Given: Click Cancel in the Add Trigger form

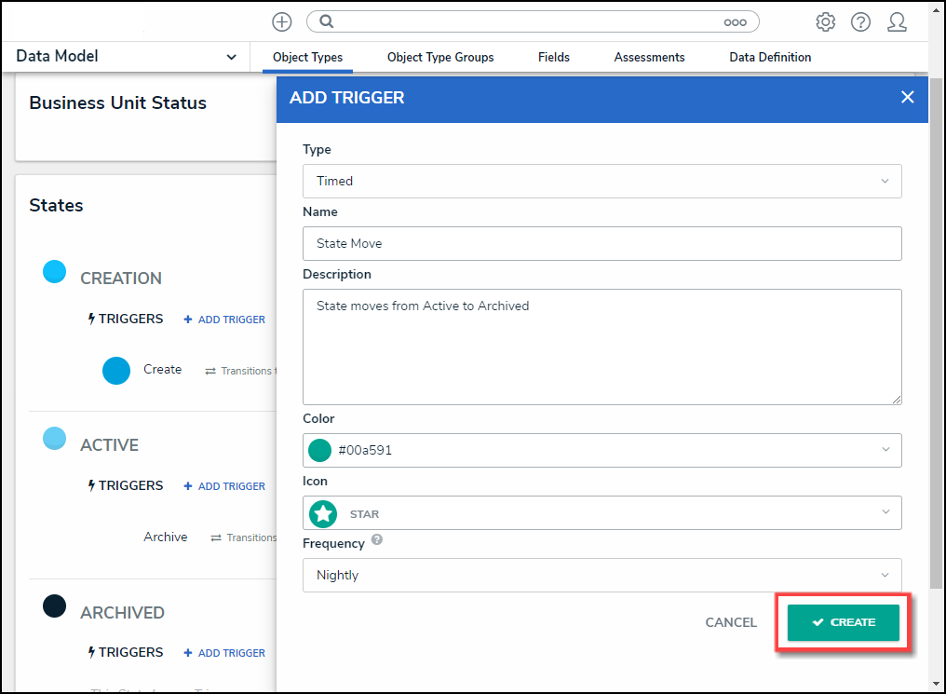Looking at the screenshot, I should (731, 622).
